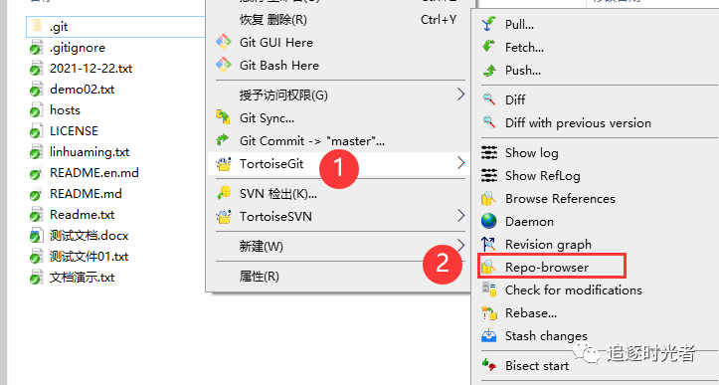Click the Repo-browser icon
The image size is (719, 385).
(489, 267)
